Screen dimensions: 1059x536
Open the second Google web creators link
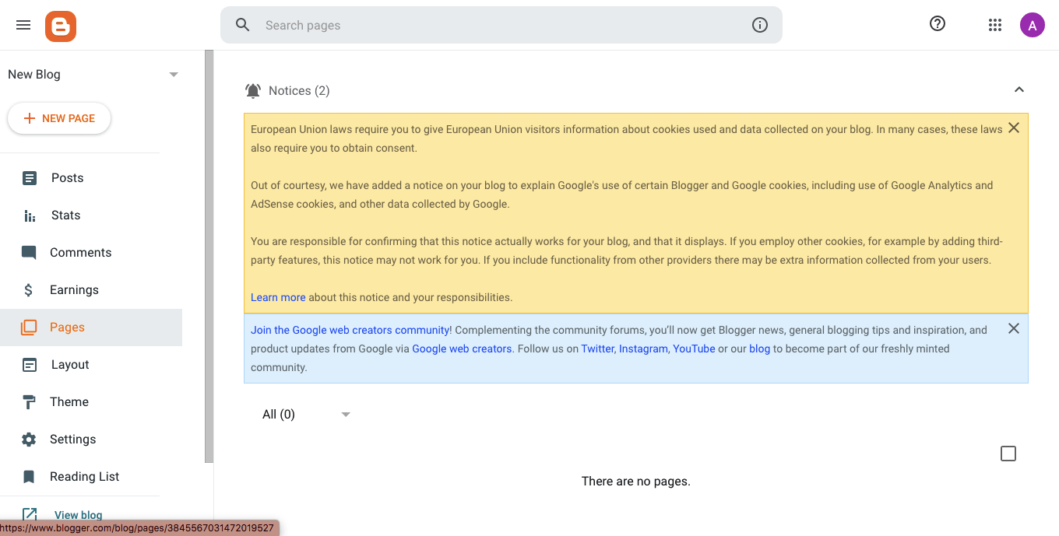coord(462,349)
